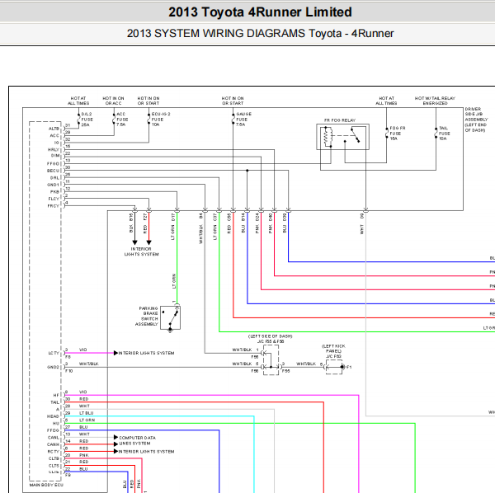Click 'HOT W/ TAIL RELAY ENERGIZED' label
This screenshot has width=495, height=493.
(435, 101)
